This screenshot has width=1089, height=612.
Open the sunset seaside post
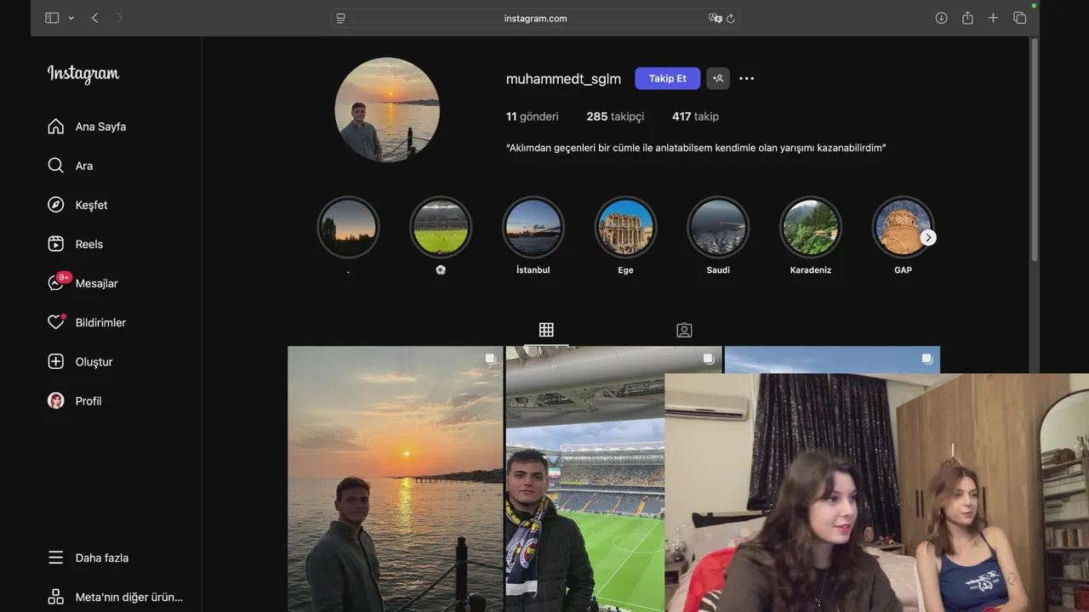395,479
